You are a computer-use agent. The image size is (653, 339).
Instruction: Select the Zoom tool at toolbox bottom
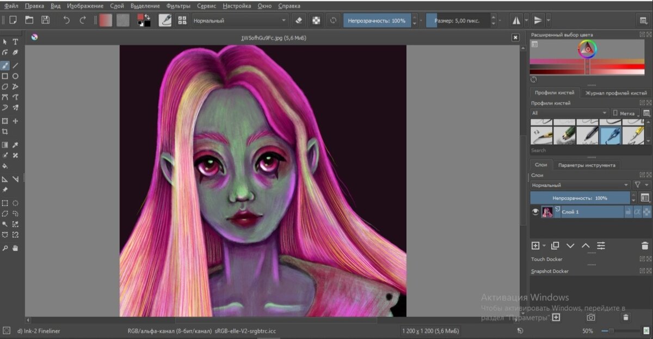click(x=7, y=247)
